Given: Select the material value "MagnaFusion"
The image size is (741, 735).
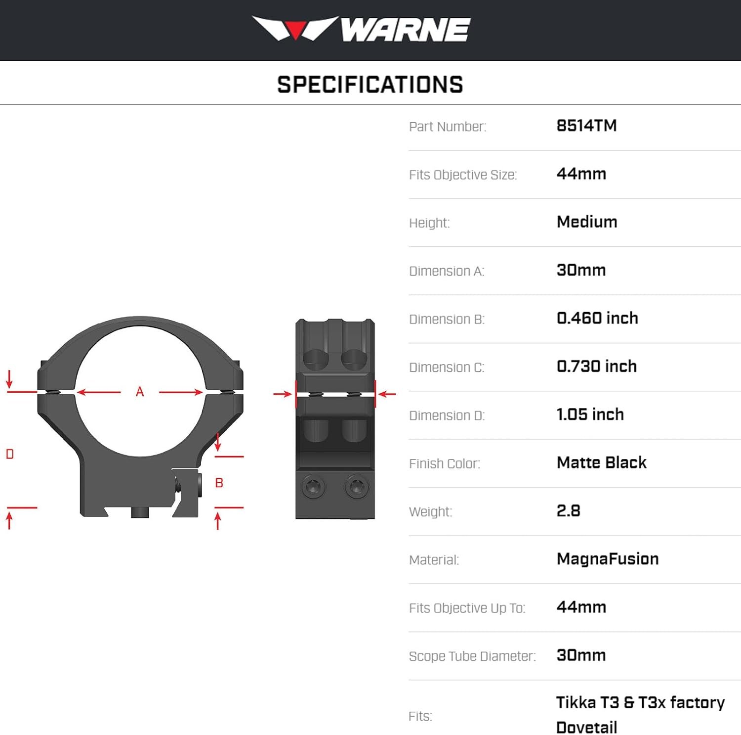Looking at the screenshot, I should pos(608,559).
